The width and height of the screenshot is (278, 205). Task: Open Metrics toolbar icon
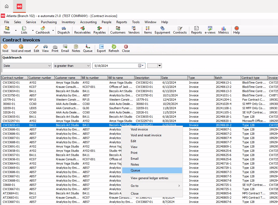tap(223, 30)
